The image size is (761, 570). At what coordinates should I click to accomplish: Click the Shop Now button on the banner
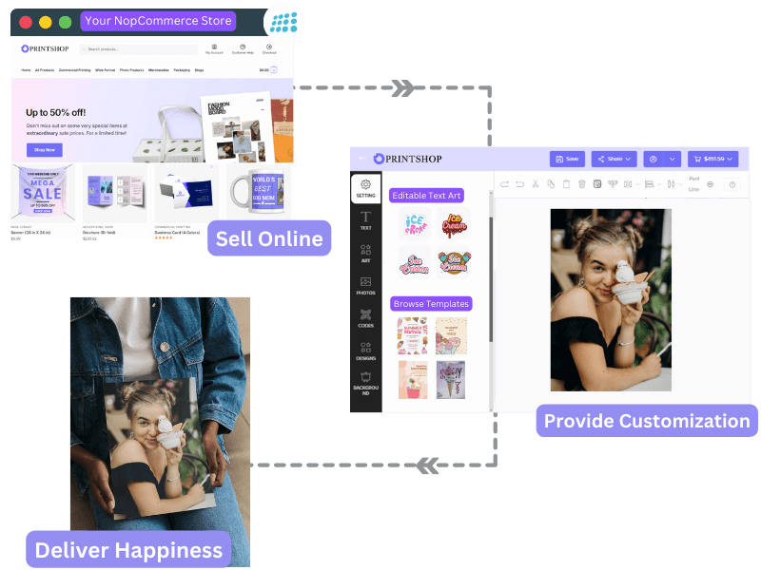coord(43,149)
